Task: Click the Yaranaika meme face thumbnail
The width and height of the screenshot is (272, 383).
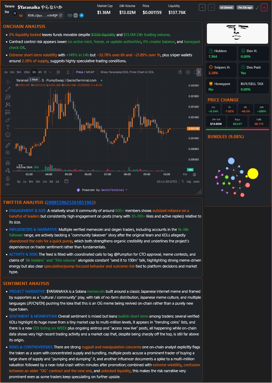Action: tap(237, 34)
